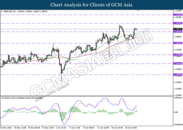The image size is (183, 130).
Task: Click the Chart Analysis for Clients header title
Action: (92, 5)
